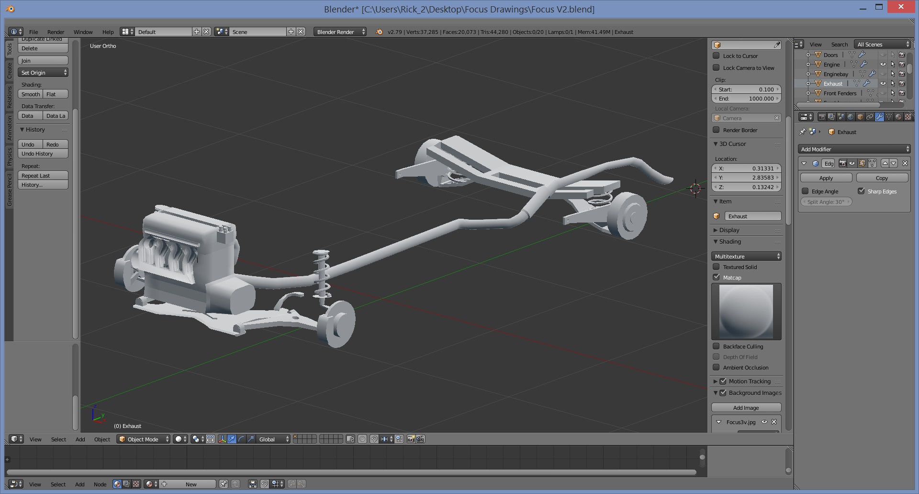This screenshot has width=919, height=494.
Task: Open the Window menu
Action: [83, 32]
